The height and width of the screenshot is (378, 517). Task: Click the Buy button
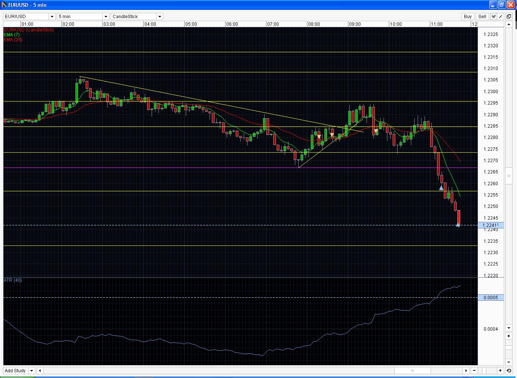point(468,16)
